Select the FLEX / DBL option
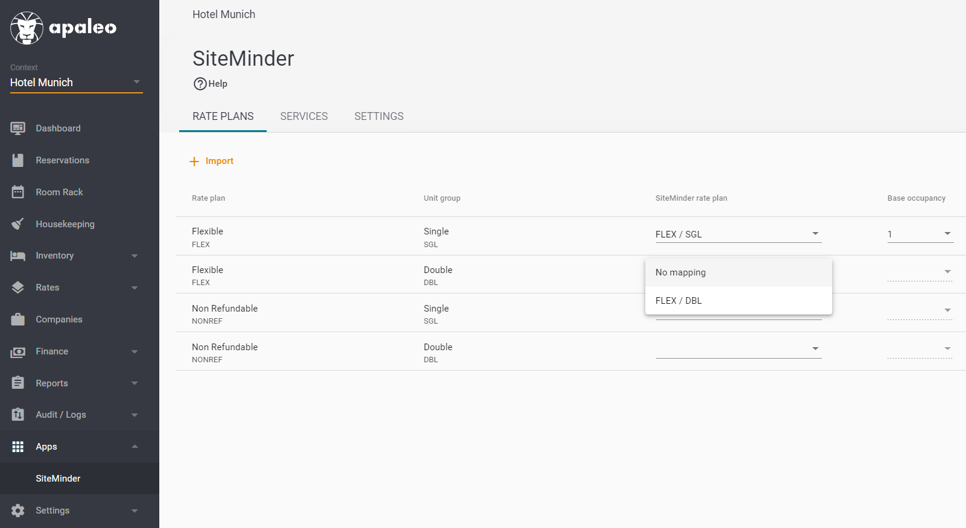The image size is (966, 528). pos(739,301)
